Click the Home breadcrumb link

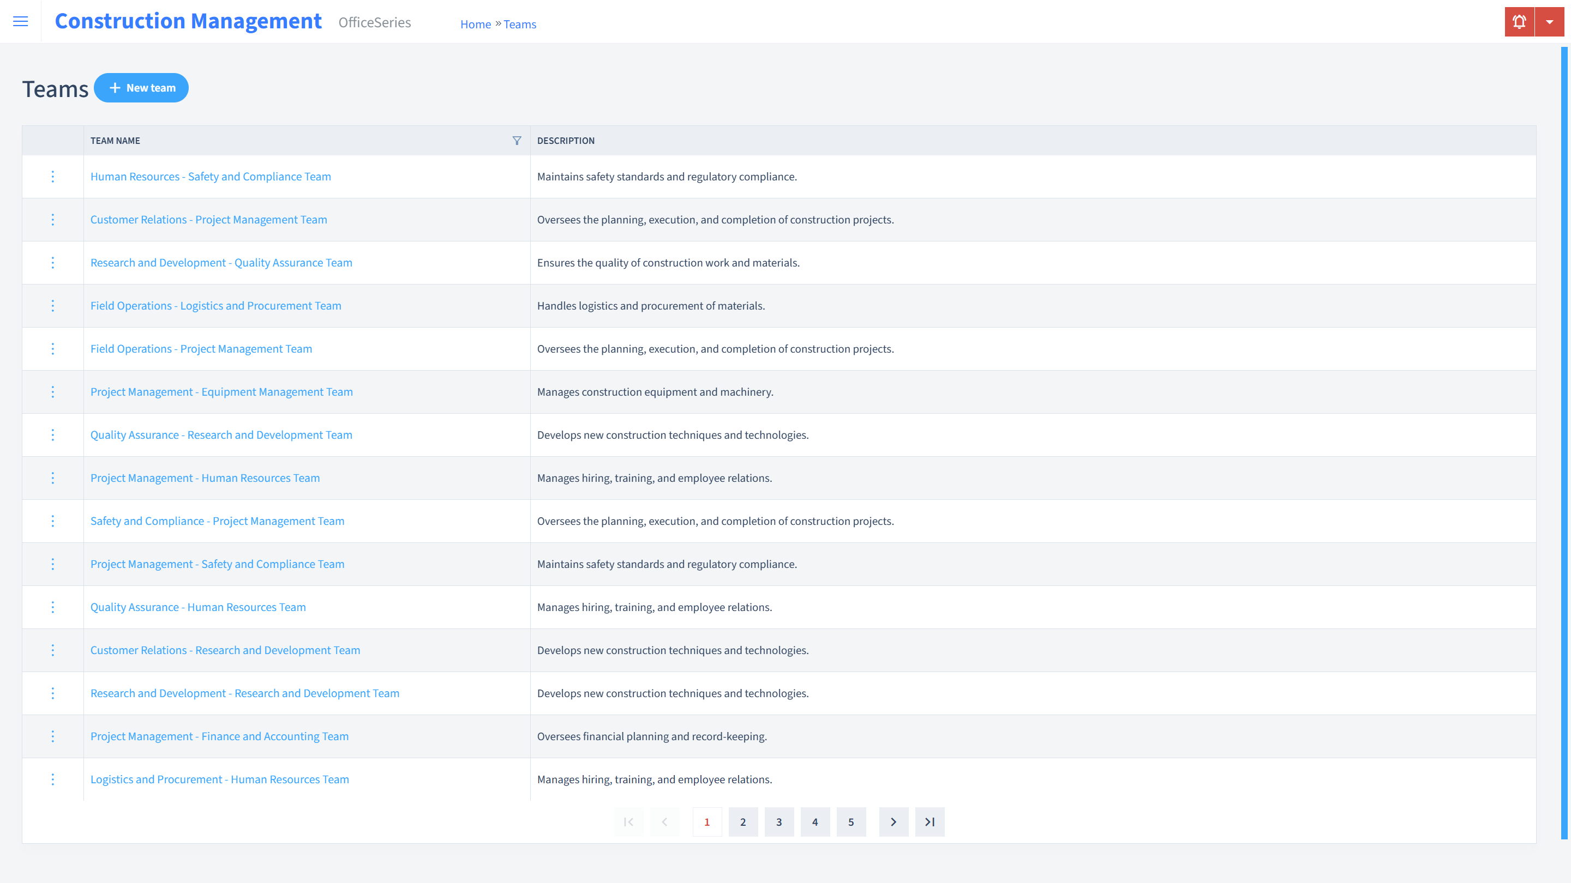pyautogui.click(x=475, y=24)
